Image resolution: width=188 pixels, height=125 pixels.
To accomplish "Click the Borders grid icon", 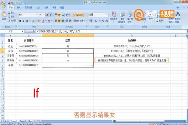I will (33, 21).
